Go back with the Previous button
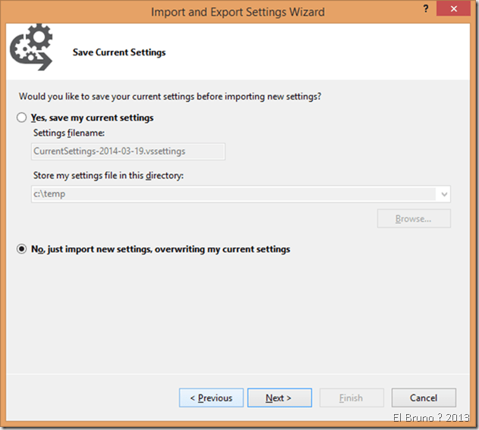This screenshot has width=479, height=430. point(211,398)
